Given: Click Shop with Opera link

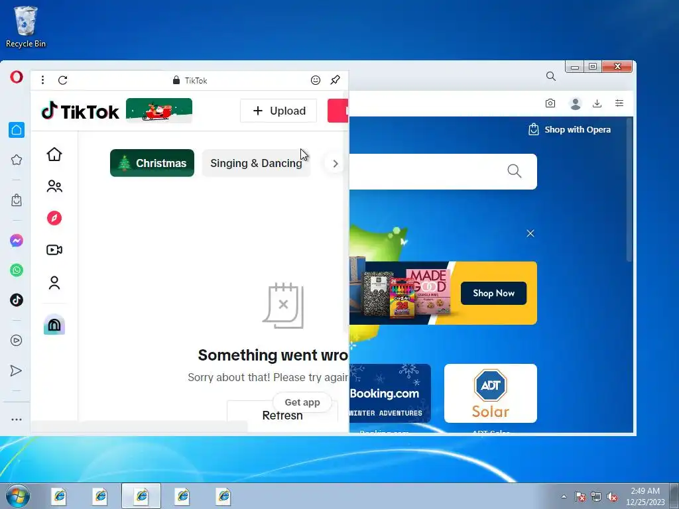Looking at the screenshot, I should click(570, 129).
